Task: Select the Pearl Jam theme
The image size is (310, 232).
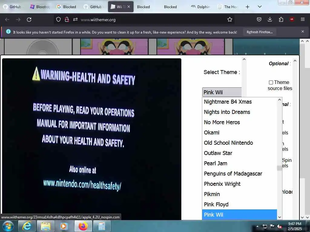Action: click(239, 163)
